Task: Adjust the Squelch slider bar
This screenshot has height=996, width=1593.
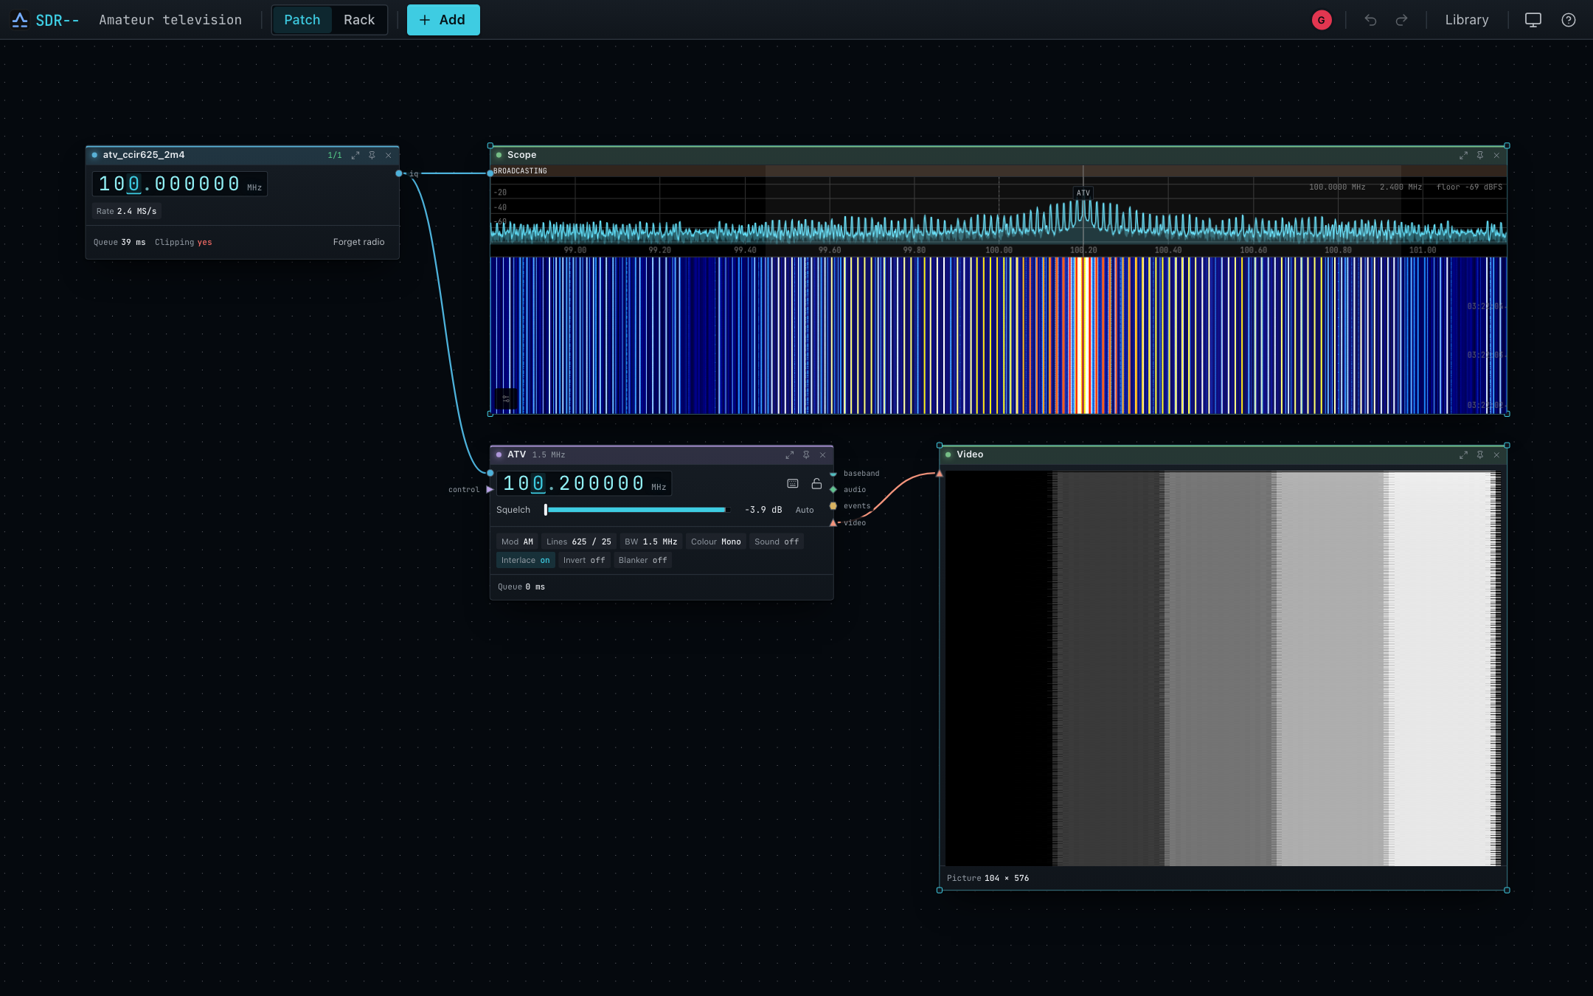Action: 637,510
